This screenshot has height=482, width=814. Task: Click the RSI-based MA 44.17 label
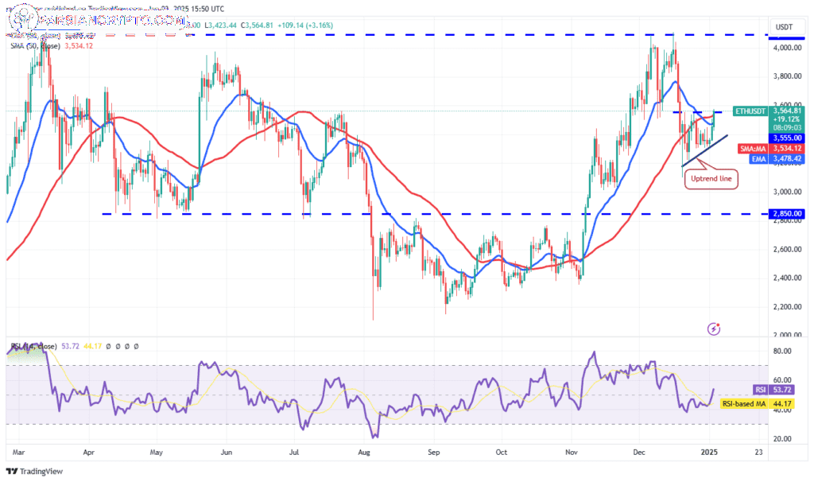click(758, 403)
